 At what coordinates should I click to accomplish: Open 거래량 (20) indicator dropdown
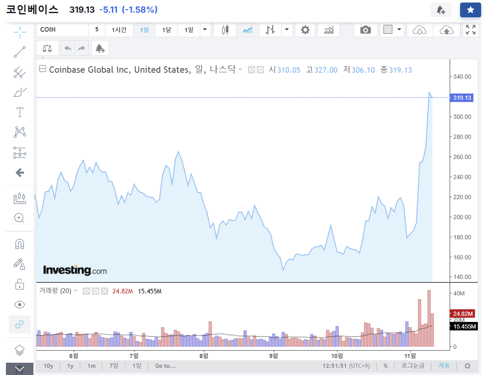[x=76, y=291]
